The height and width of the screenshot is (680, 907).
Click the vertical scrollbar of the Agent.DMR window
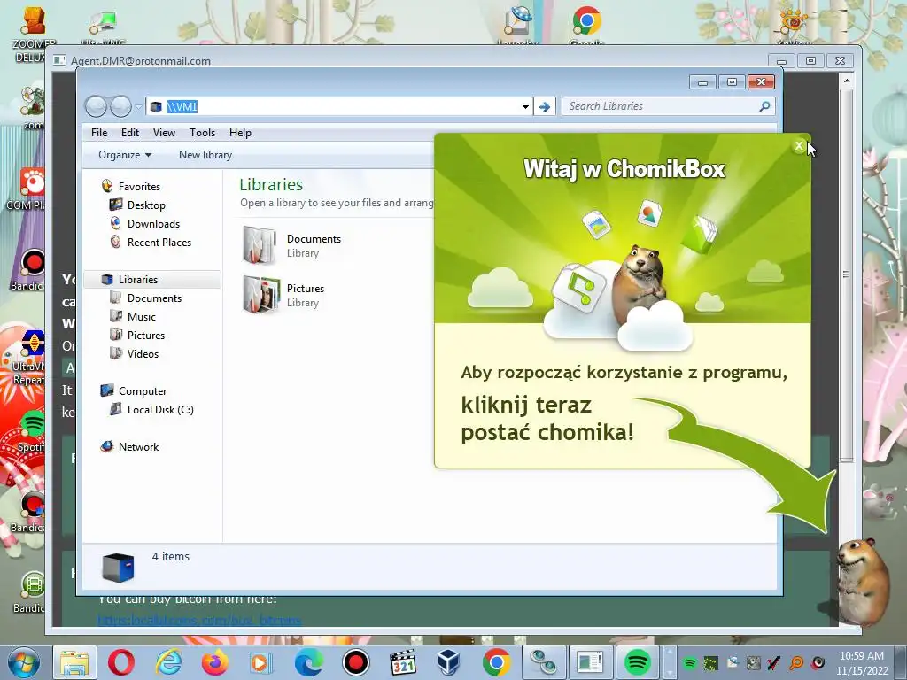846,274
